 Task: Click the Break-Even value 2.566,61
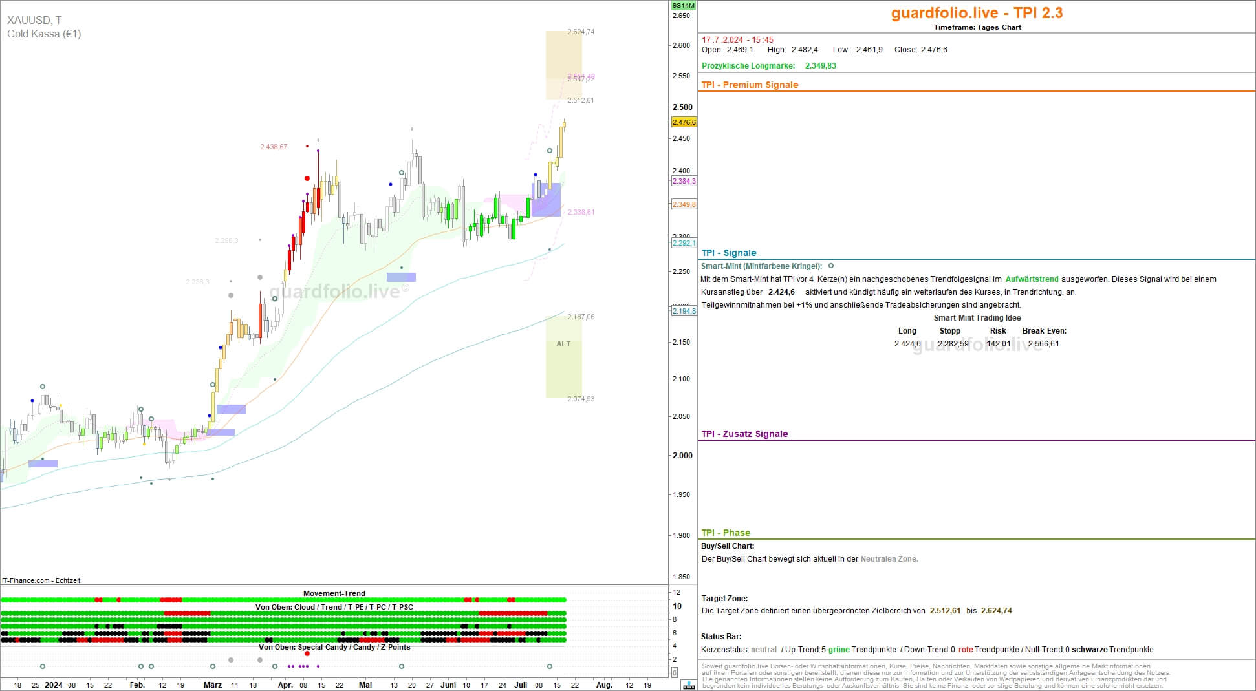pyautogui.click(x=1043, y=344)
